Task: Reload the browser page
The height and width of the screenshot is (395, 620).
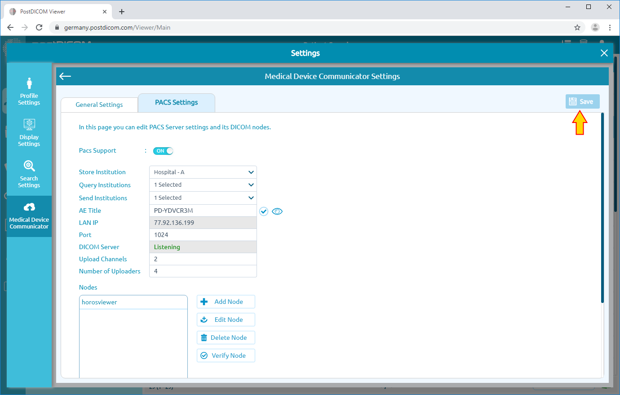Action: [x=39, y=27]
